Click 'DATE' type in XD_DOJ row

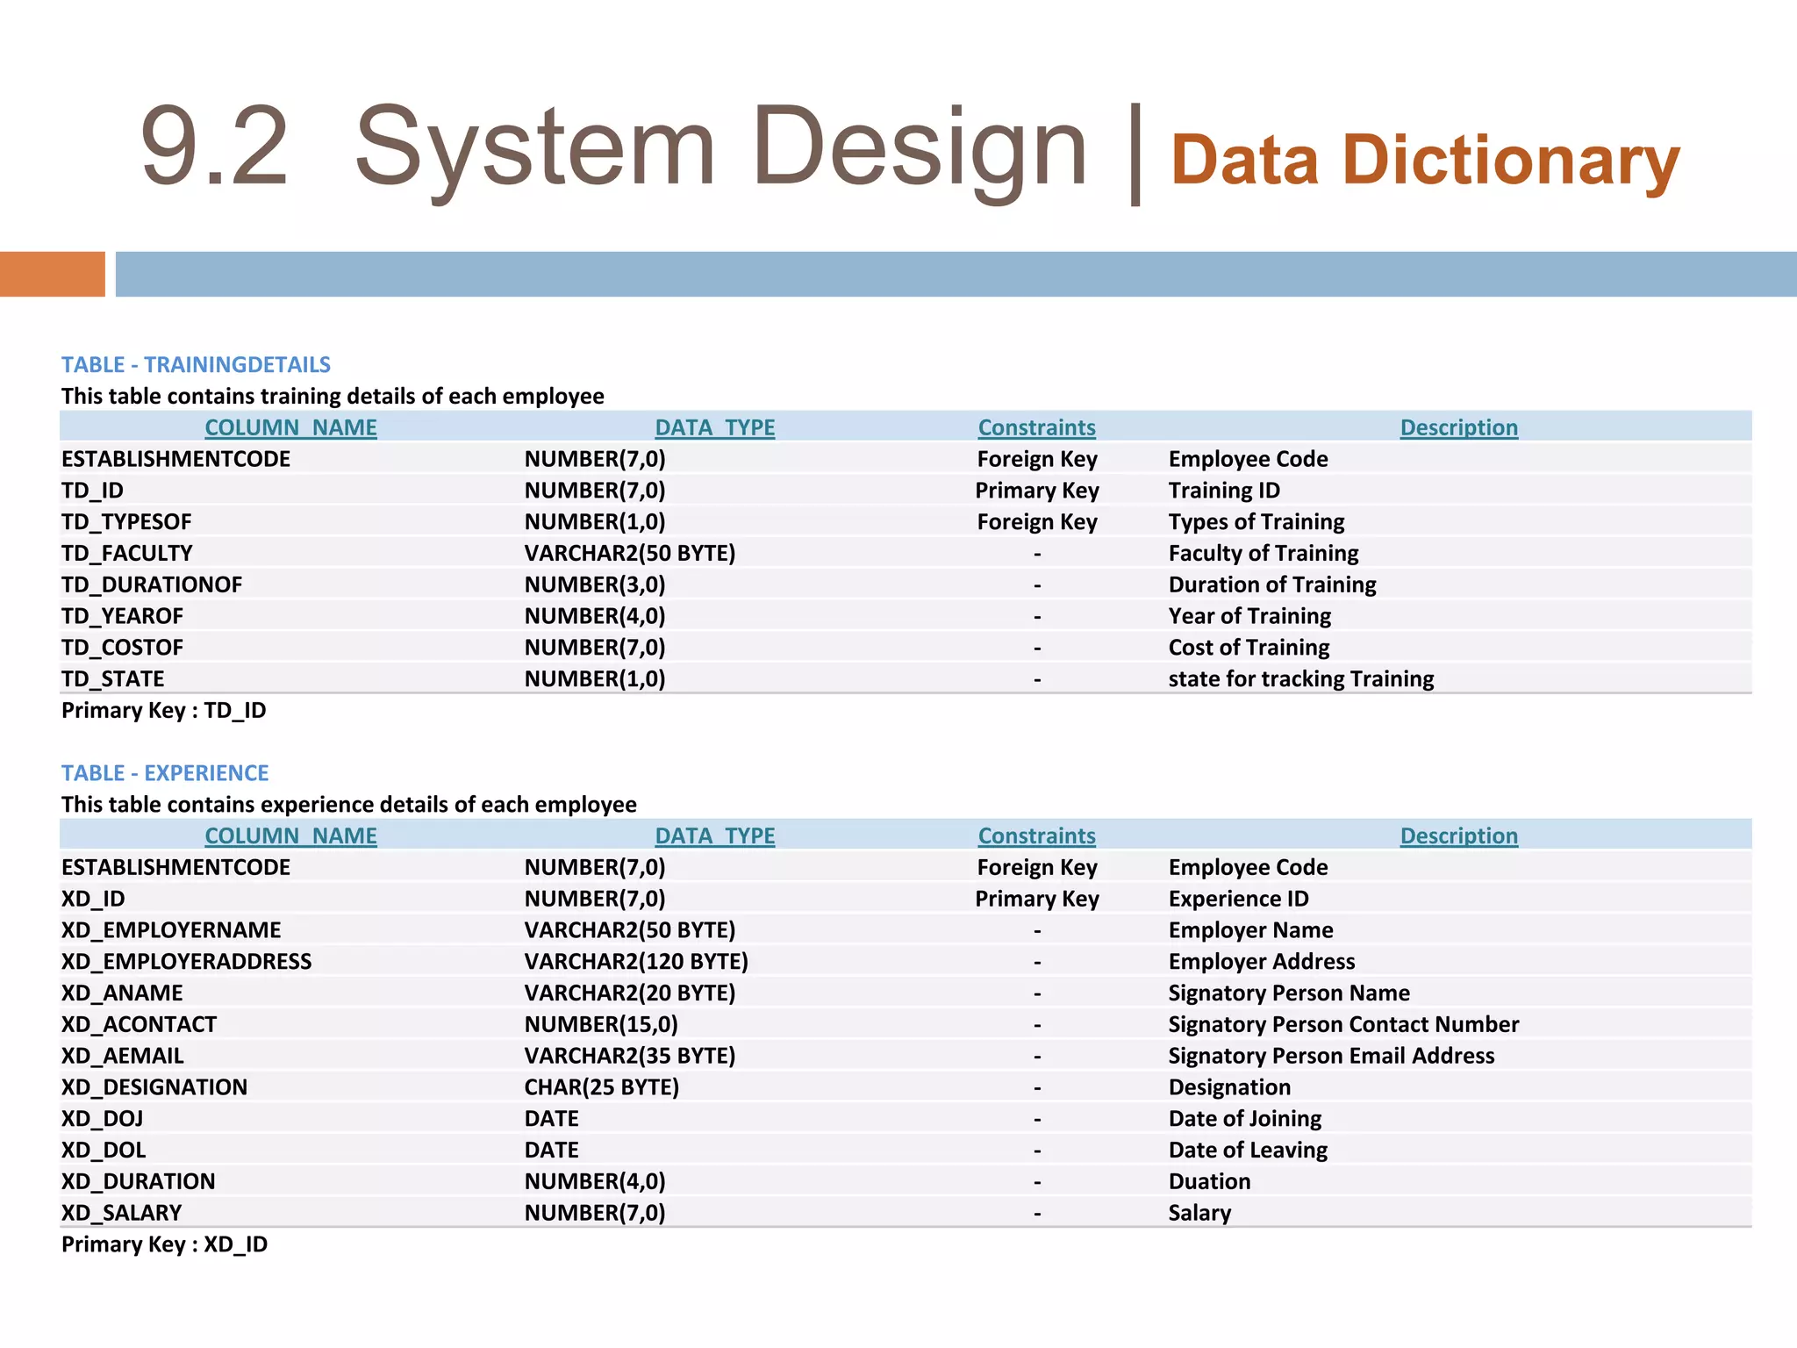tap(552, 1119)
